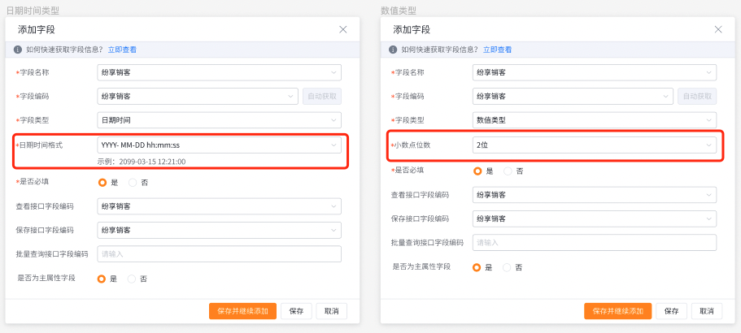This screenshot has width=741, height=333.
Task: Click the 日期时间格式 field label
Action: click(x=39, y=145)
